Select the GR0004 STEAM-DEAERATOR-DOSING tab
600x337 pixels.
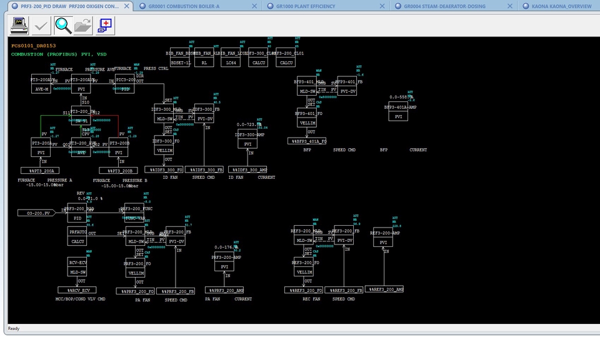coord(444,6)
